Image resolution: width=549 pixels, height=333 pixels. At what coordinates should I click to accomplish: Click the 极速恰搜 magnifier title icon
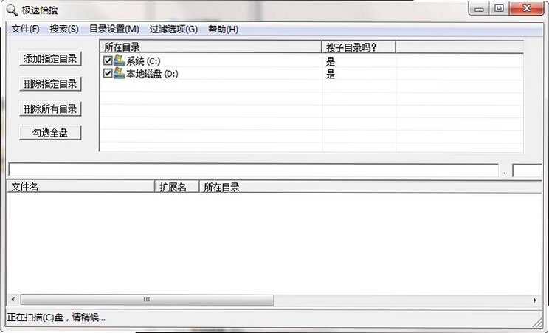12,10
